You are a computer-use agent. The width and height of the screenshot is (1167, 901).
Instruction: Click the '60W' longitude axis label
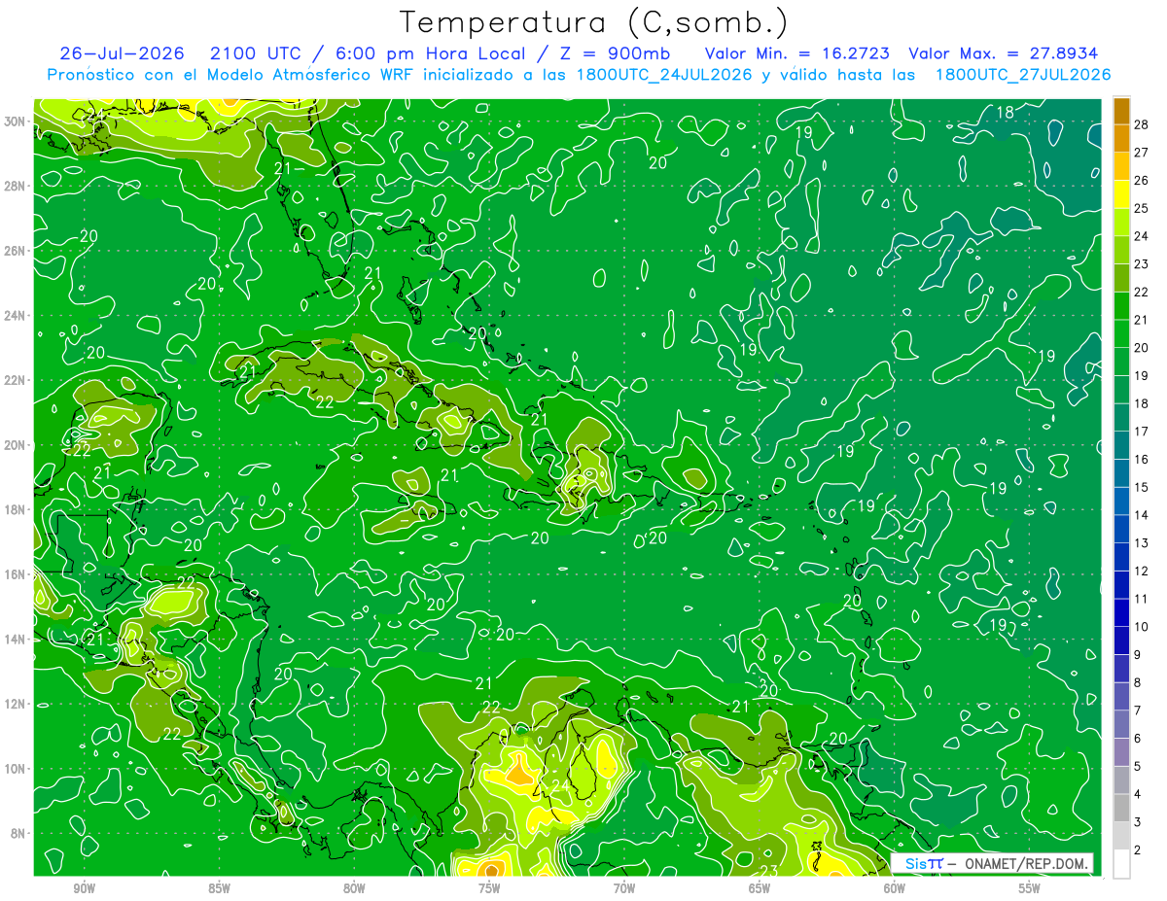coord(895,888)
